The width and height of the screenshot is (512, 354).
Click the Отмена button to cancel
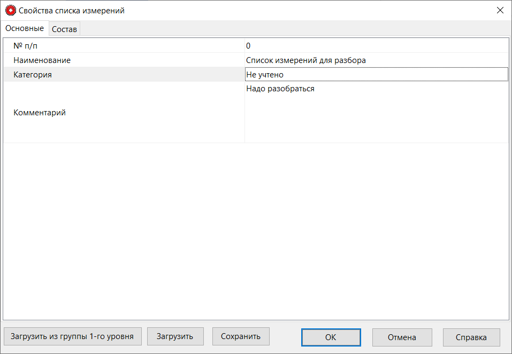pyautogui.click(x=402, y=337)
